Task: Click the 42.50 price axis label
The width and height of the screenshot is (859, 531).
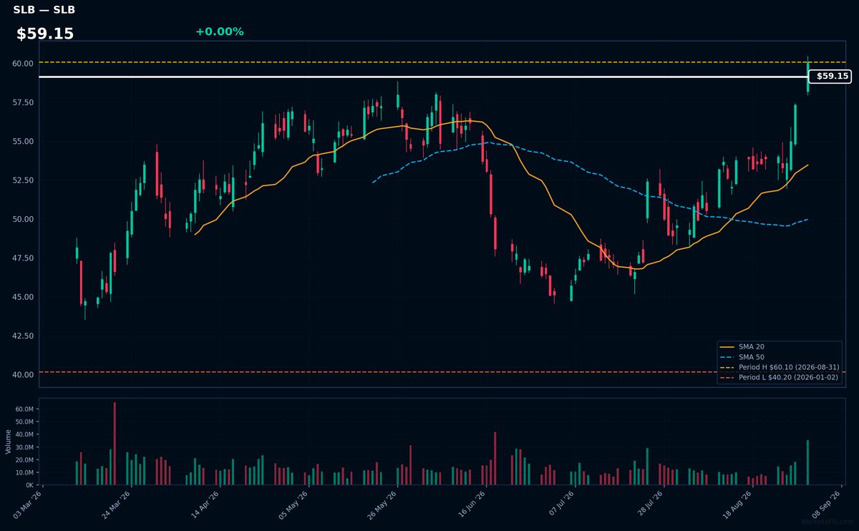Action: pyautogui.click(x=23, y=336)
